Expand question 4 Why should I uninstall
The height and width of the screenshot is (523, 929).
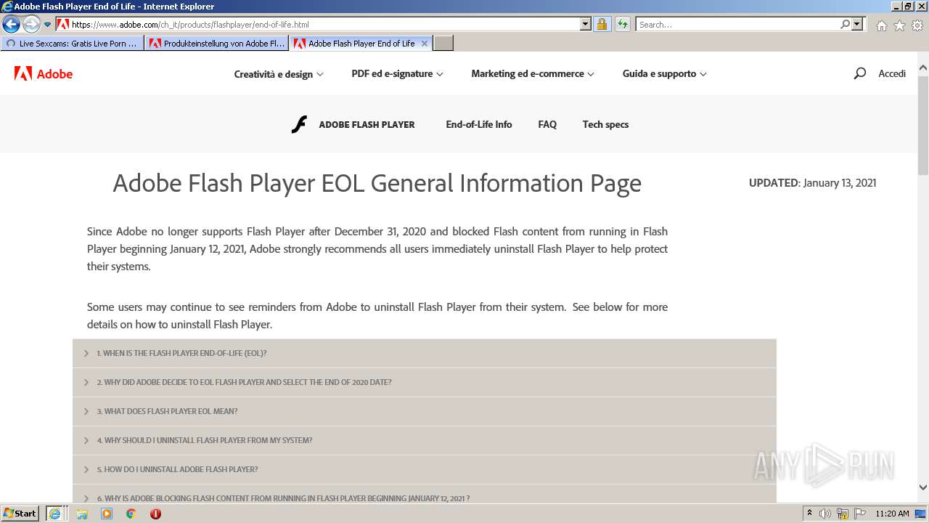(425, 440)
